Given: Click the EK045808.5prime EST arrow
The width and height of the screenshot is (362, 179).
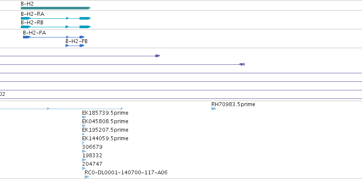Looking at the screenshot, I should pyautogui.click(x=84, y=126).
